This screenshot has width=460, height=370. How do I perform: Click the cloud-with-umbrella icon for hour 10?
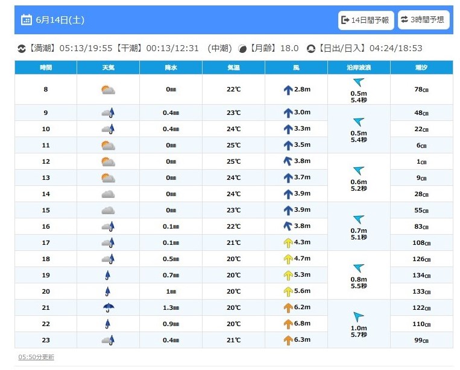click(108, 129)
